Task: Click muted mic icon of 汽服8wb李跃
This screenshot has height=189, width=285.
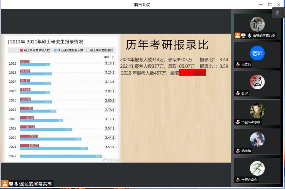Action: pyautogui.click(x=238, y=122)
